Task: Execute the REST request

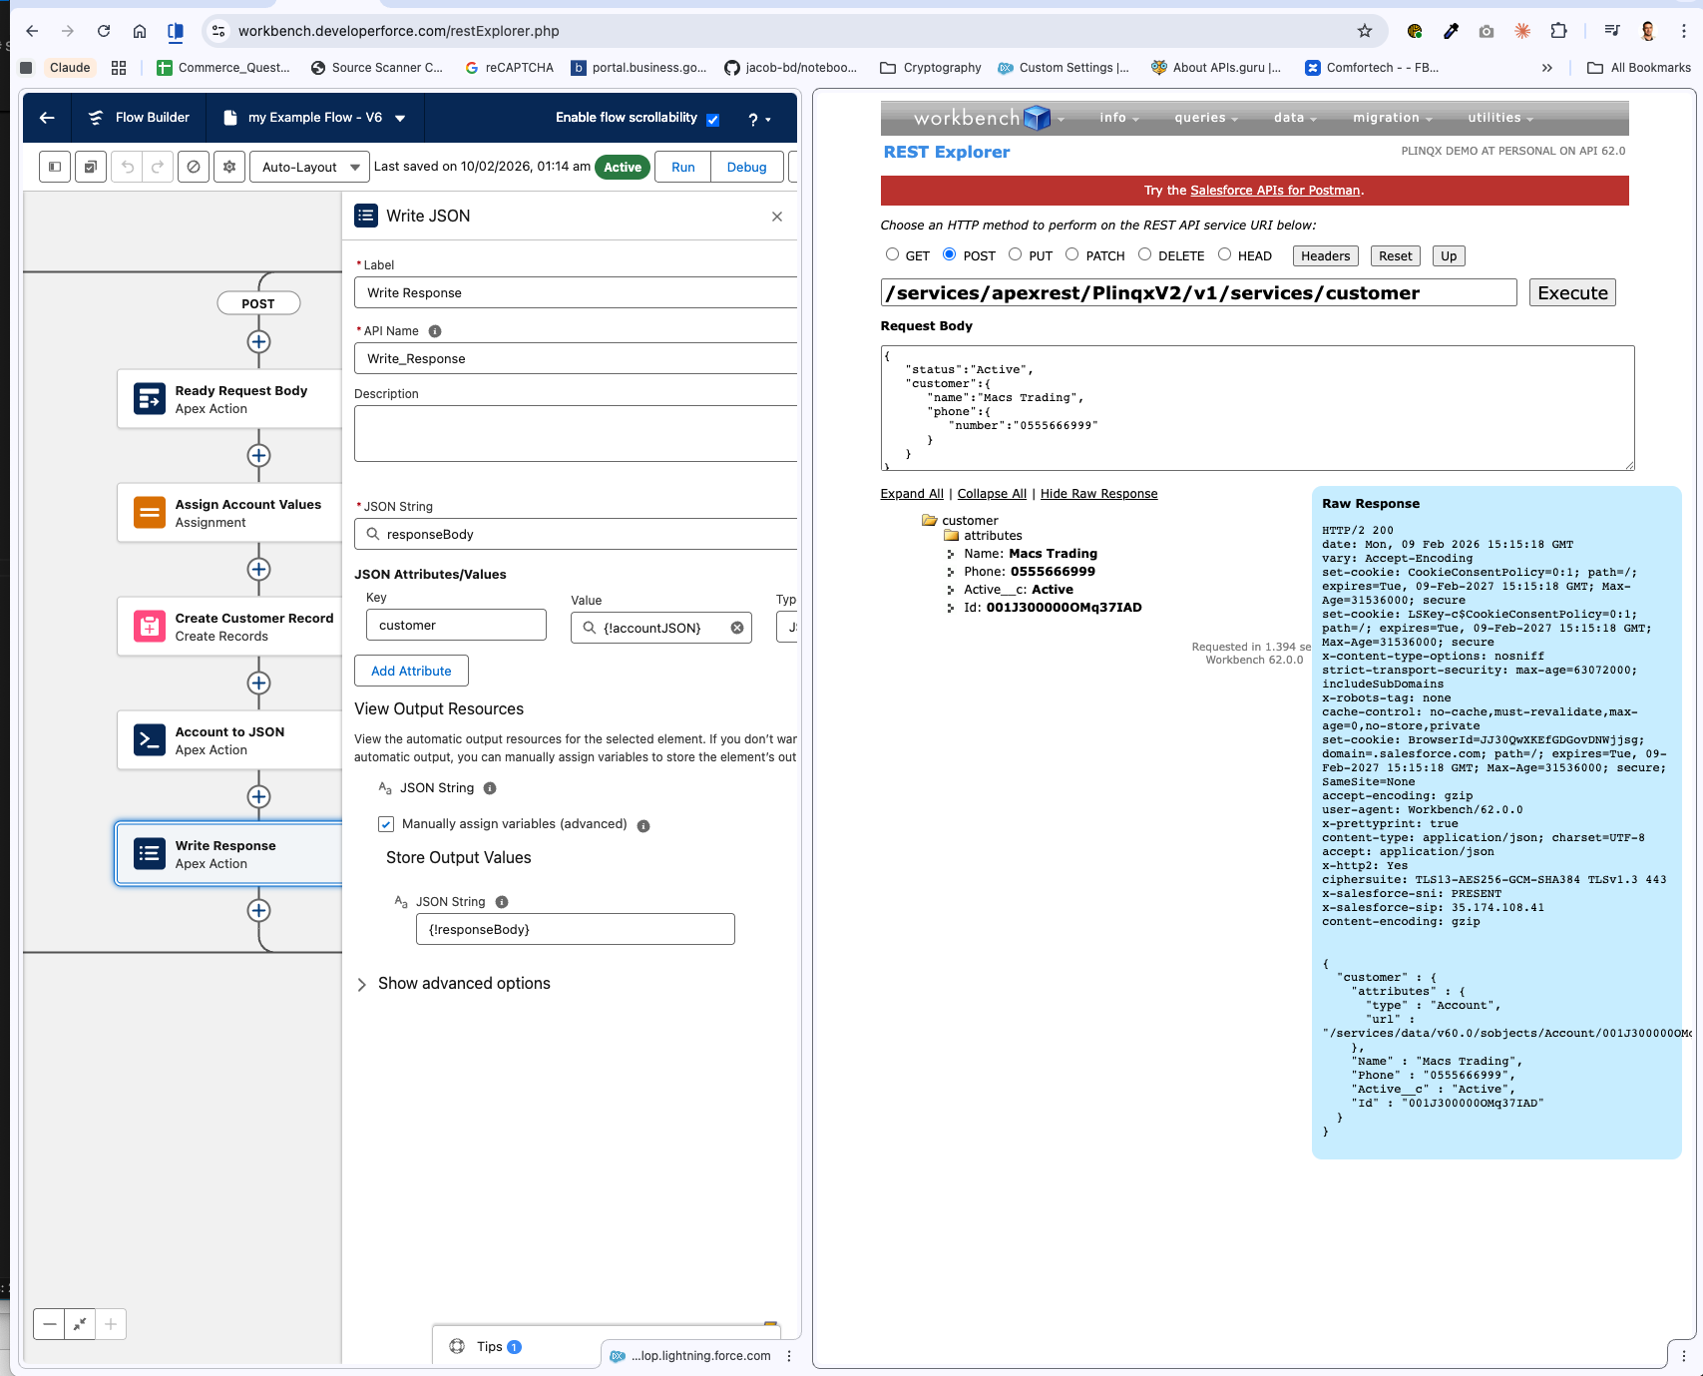Action: 1572,292
